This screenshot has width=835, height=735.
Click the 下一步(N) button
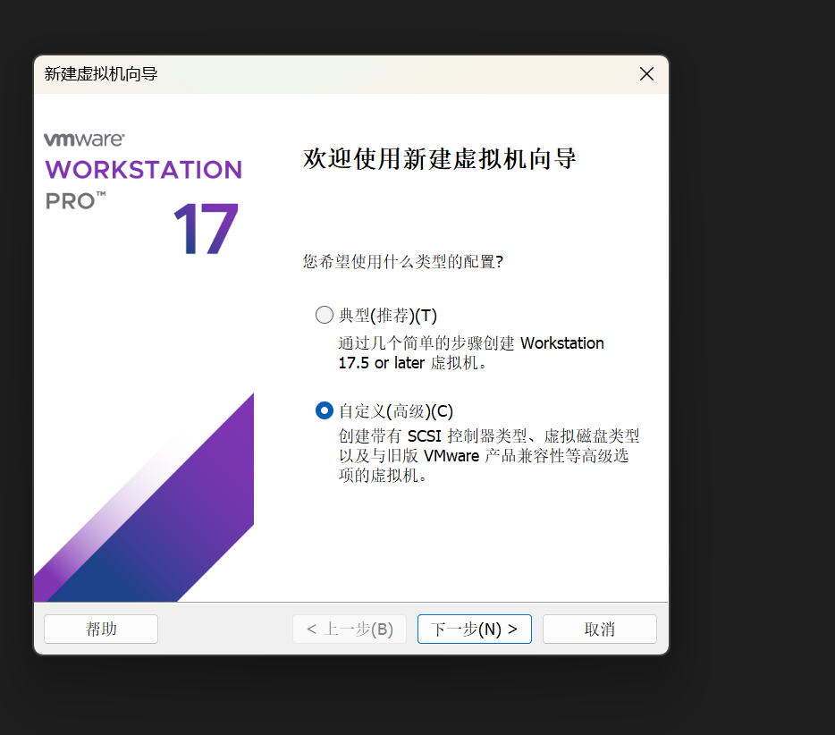click(x=475, y=629)
